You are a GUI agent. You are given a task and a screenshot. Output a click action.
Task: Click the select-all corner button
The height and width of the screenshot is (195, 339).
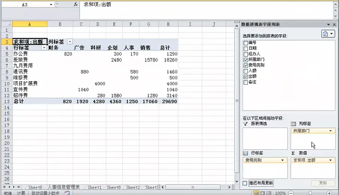pyautogui.click(x=7, y=24)
